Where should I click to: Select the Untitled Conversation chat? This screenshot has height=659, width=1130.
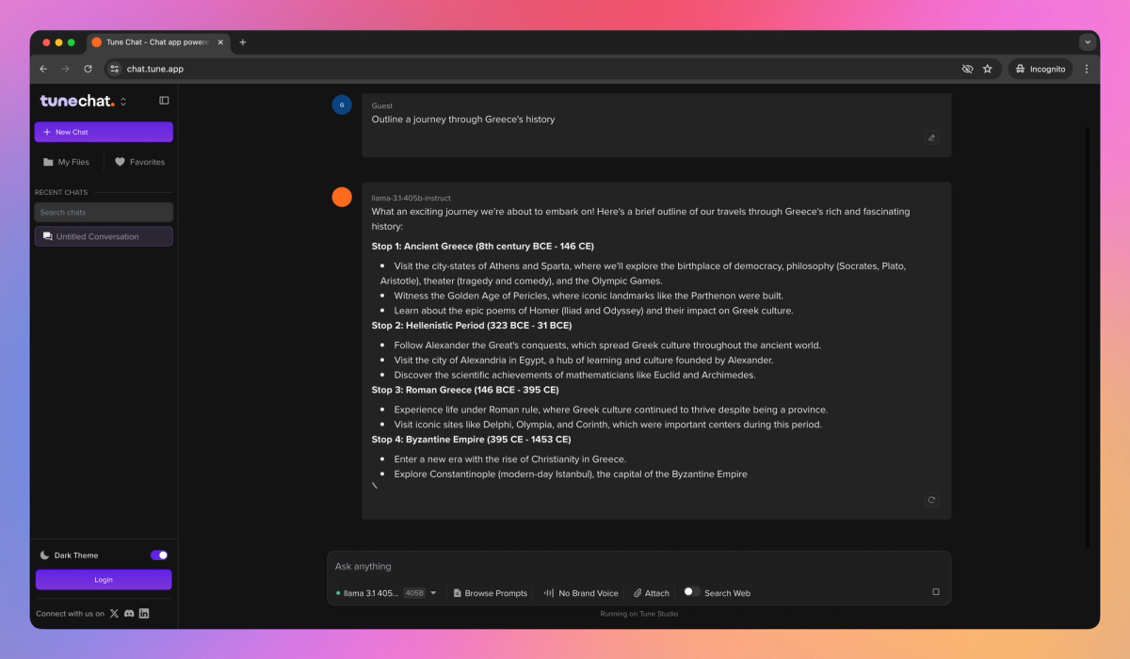pos(104,236)
